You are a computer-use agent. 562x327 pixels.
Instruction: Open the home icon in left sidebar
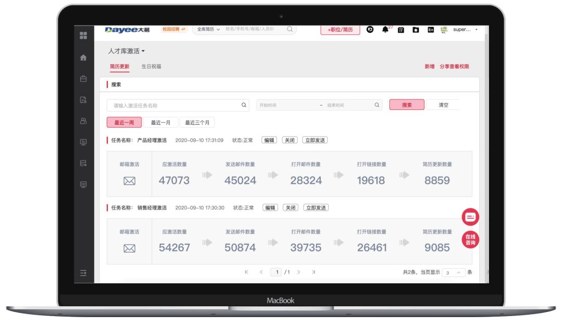(x=83, y=58)
